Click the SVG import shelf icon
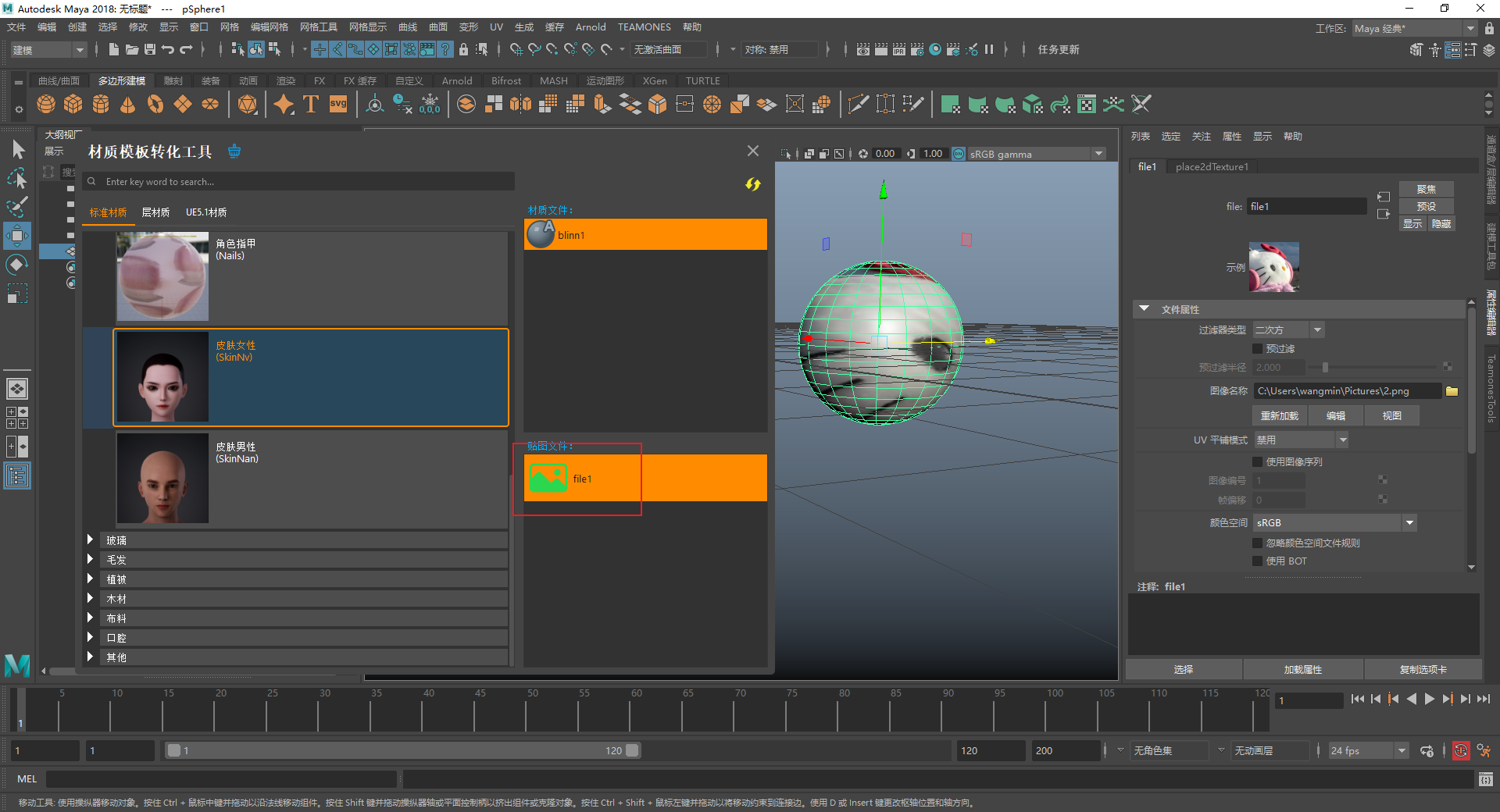Image resolution: width=1500 pixels, height=812 pixels. tap(338, 104)
